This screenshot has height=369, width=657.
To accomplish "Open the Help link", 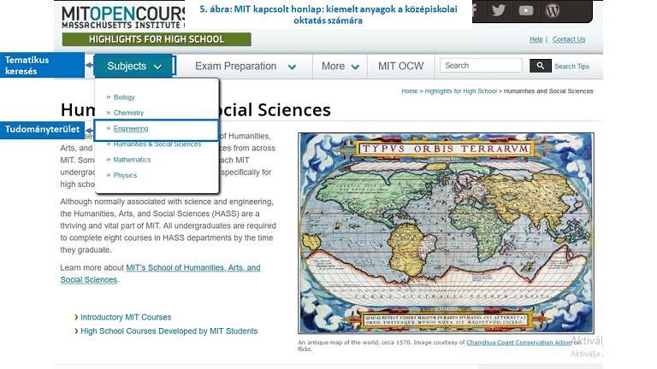I will pyautogui.click(x=536, y=39).
